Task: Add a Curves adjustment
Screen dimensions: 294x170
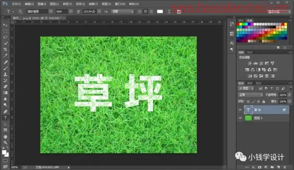Action: [261, 63]
